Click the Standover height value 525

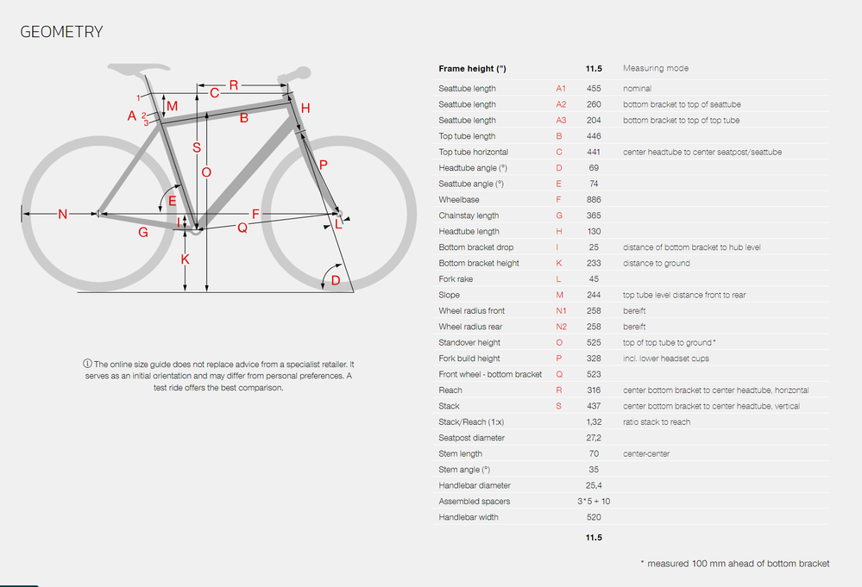pos(593,342)
